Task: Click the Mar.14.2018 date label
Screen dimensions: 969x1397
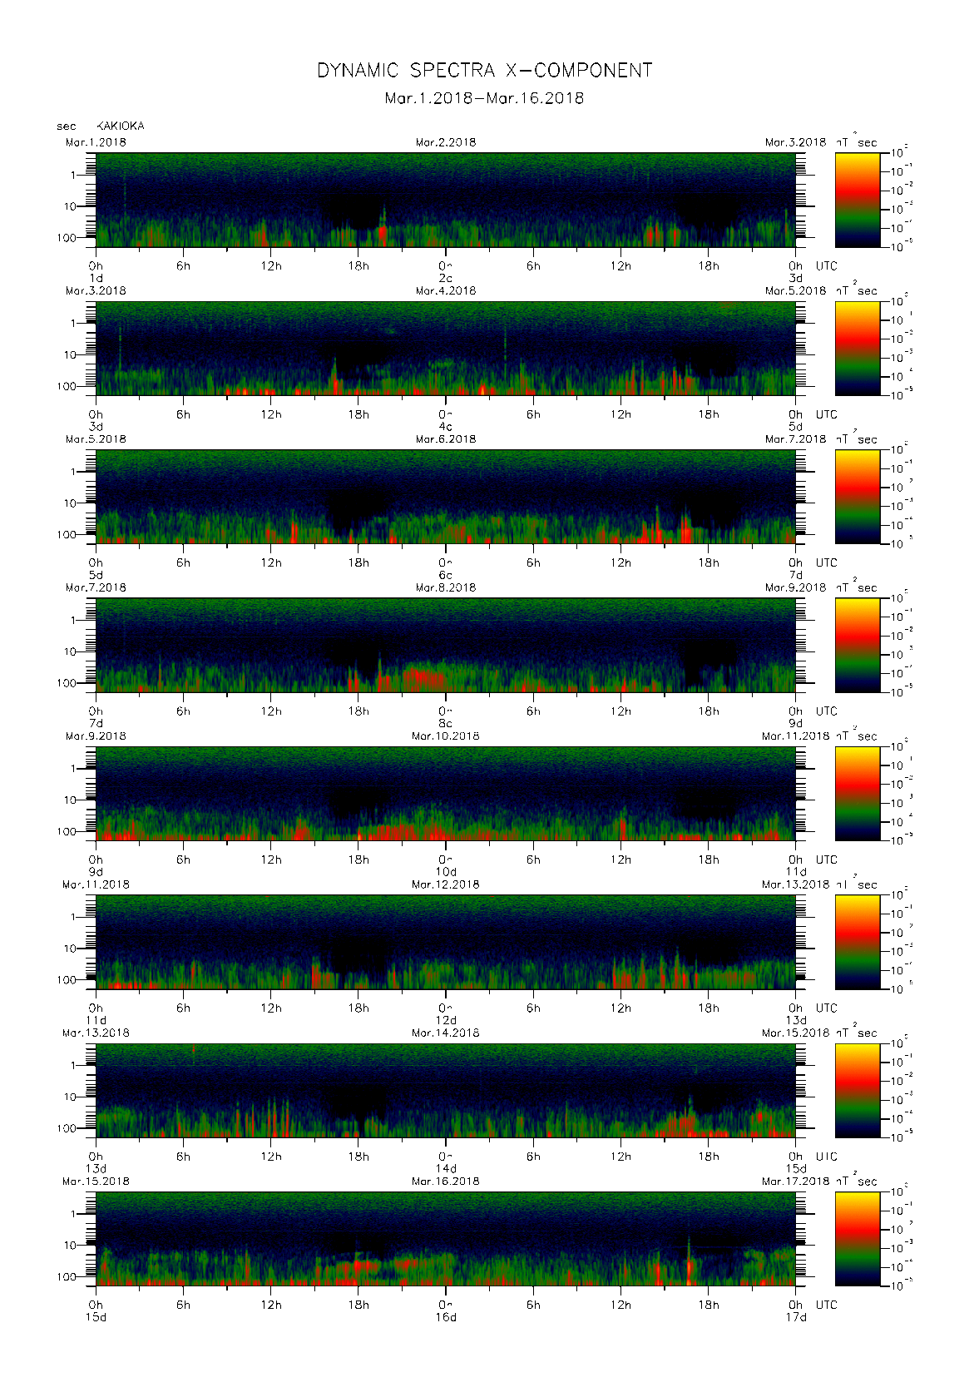Action: [x=446, y=1033]
